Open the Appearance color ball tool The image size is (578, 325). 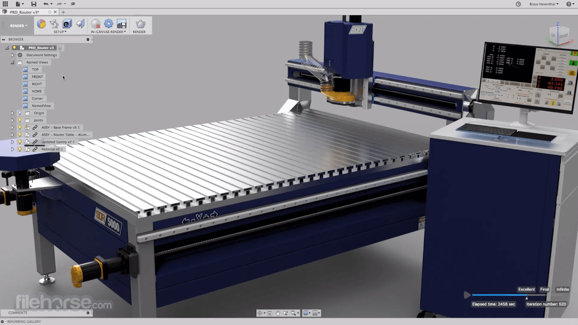(x=41, y=24)
